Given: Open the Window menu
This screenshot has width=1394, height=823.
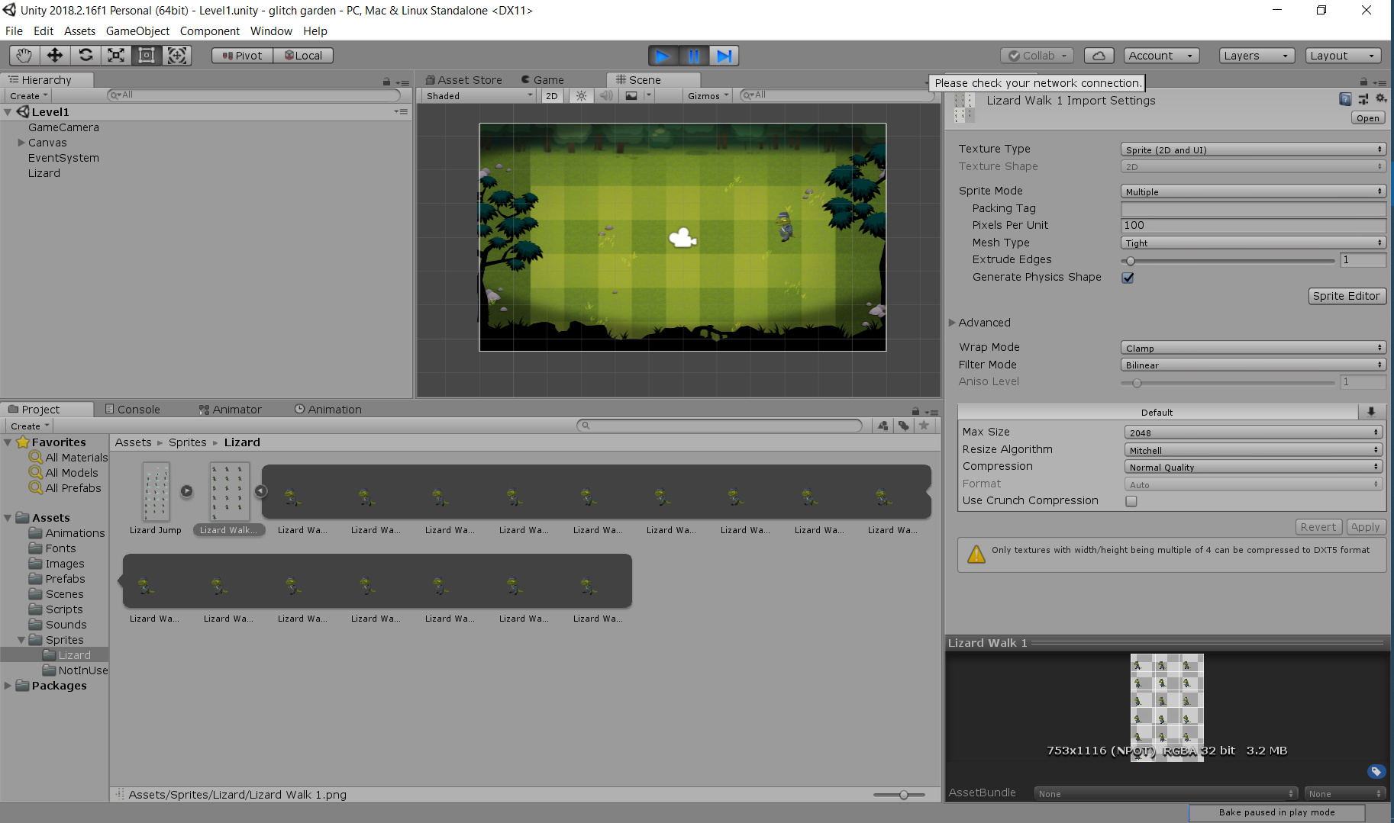Looking at the screenshot, I should [x=271, y=31].
